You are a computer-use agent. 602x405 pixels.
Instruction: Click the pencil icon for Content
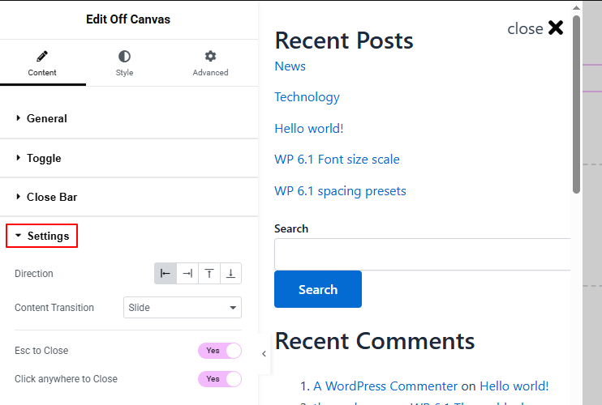coord(42,57)
